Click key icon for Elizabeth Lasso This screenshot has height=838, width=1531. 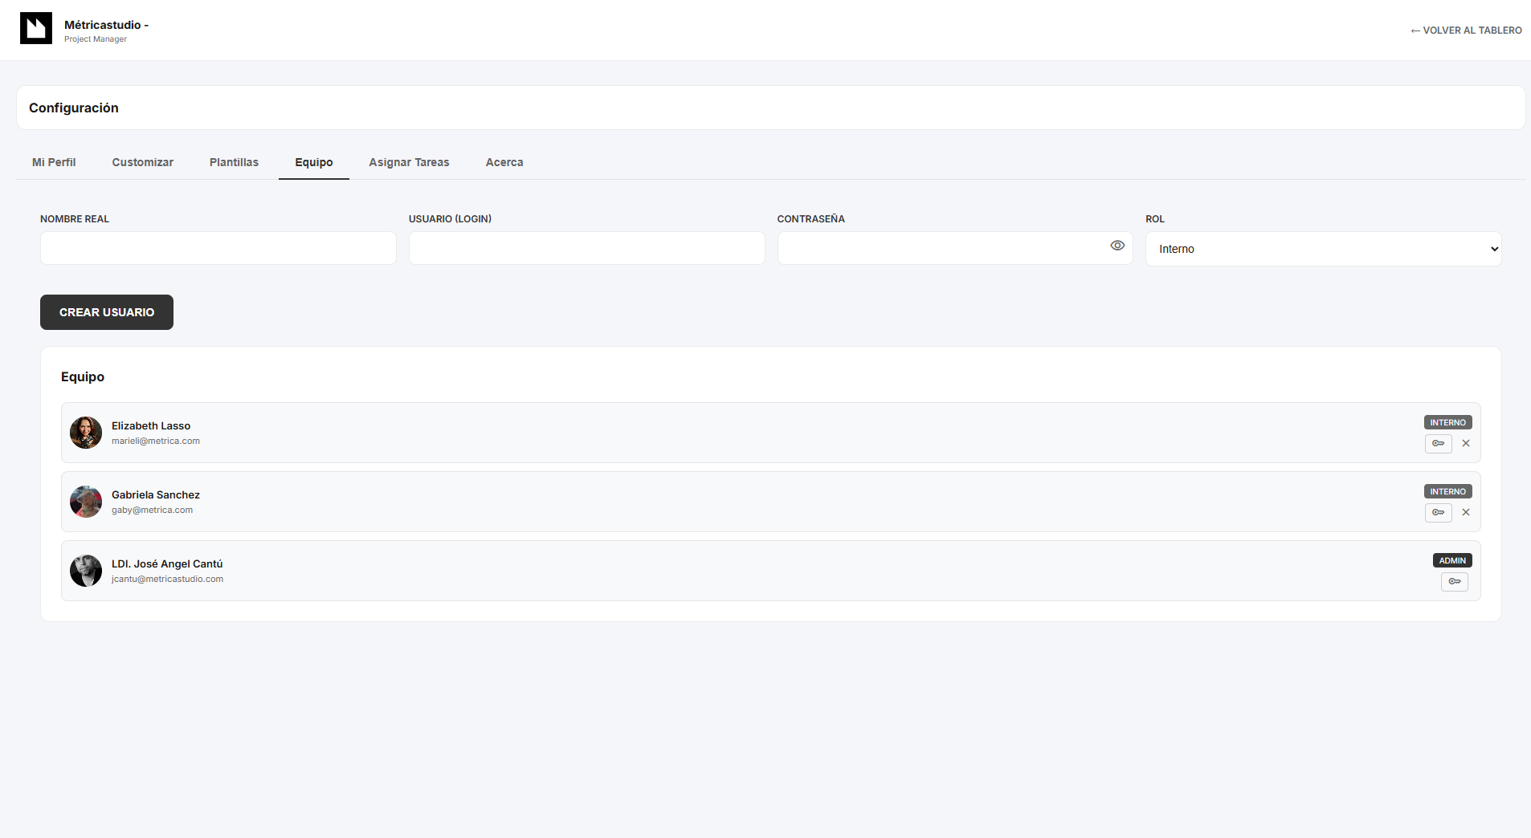coord(1438,443)
